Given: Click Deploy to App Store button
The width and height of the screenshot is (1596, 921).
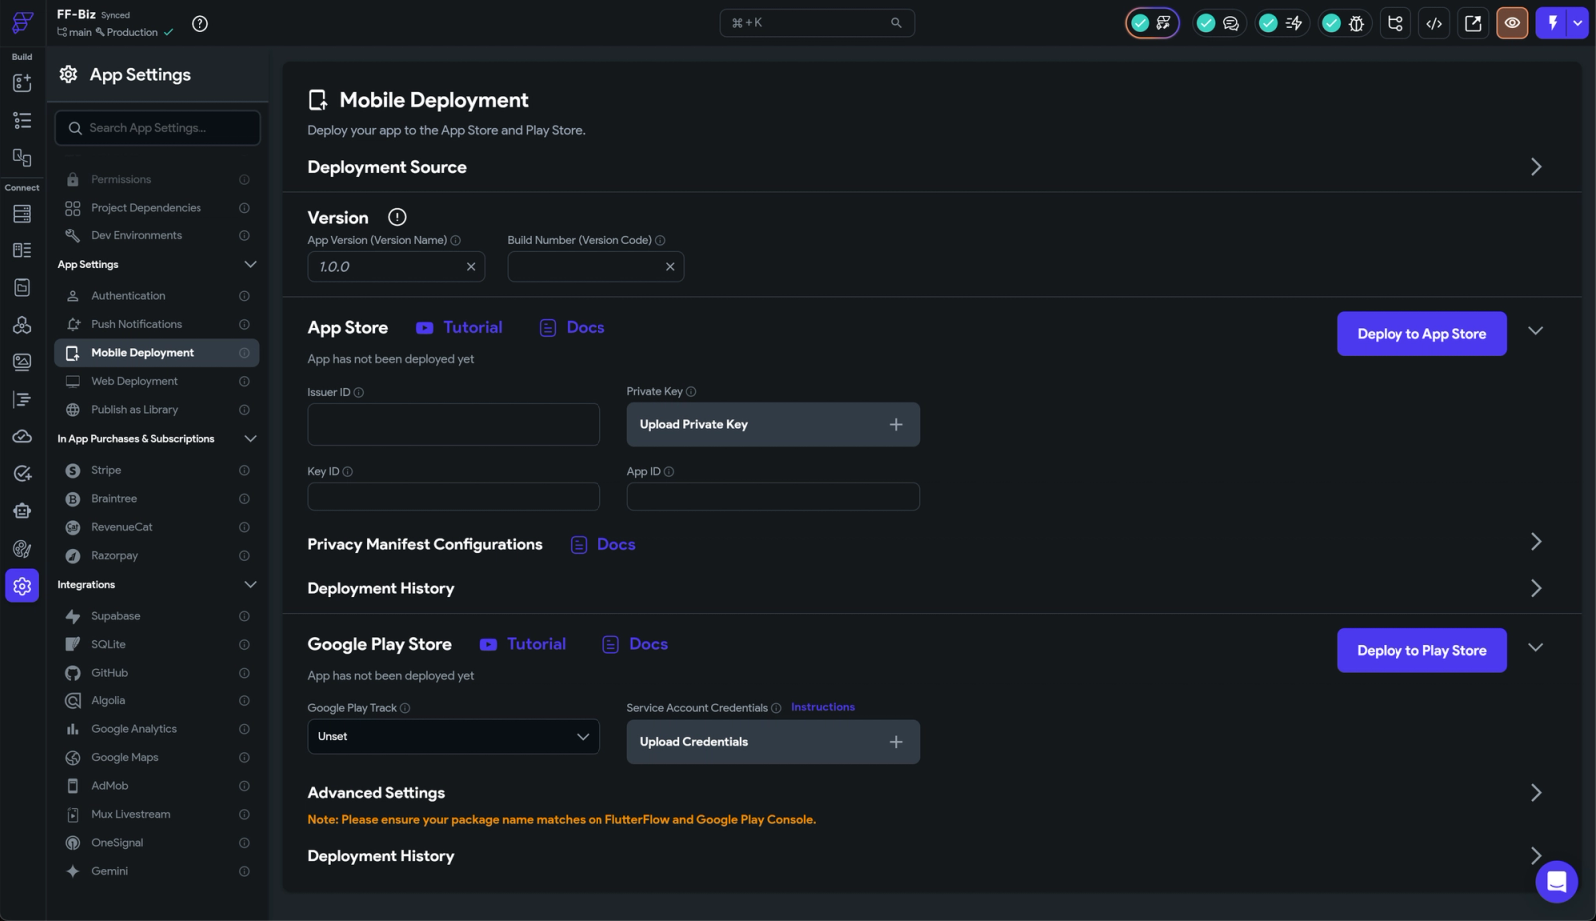Looking at the screenshot, I should click(x=1421, y=334).
